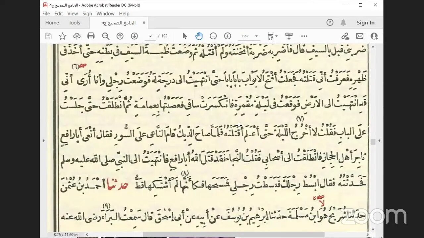The width and height of the screenshot is (424, 238).
Task: Zoom in with the plus circle
Action: click(x=228, y=36)
